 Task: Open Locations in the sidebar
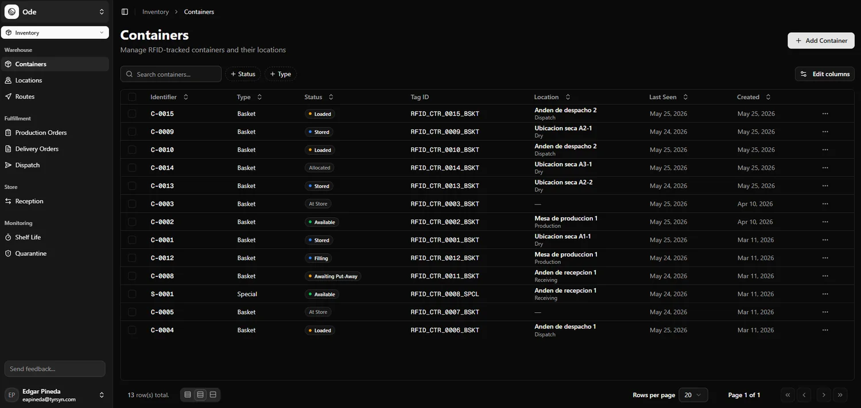[55, 80]
